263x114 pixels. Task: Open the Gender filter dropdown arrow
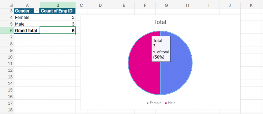point(37,11)
